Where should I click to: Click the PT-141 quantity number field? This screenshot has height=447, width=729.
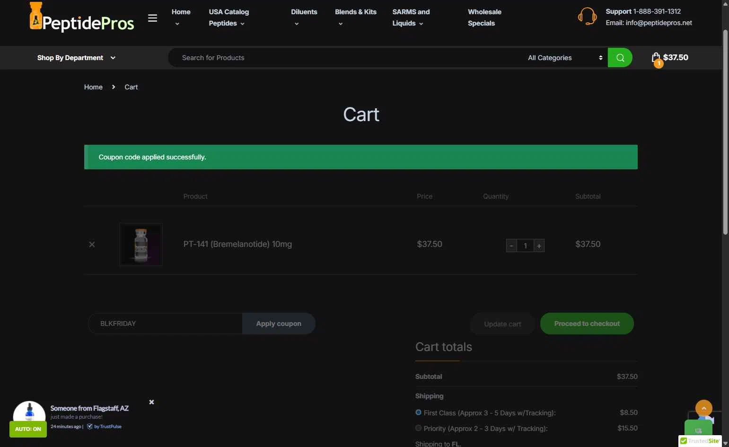[525, 246]
